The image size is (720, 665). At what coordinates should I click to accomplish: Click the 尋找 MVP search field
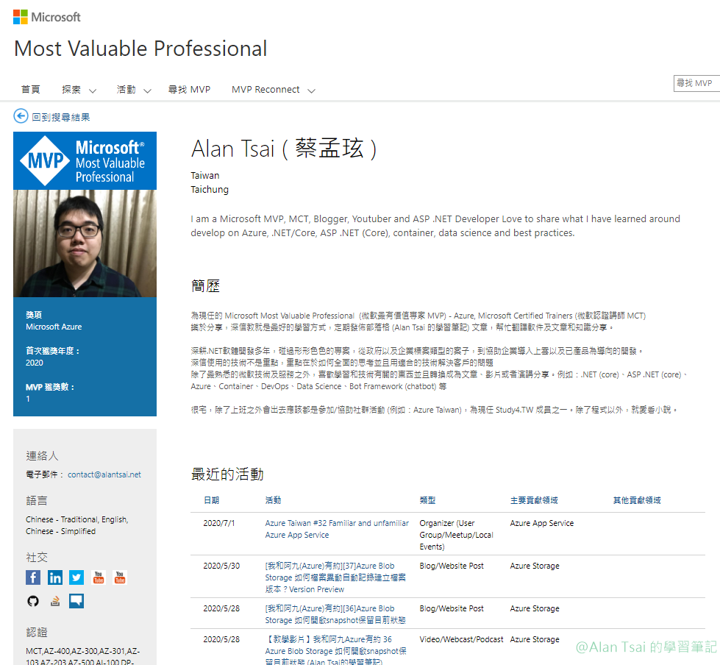pos(696,83)
